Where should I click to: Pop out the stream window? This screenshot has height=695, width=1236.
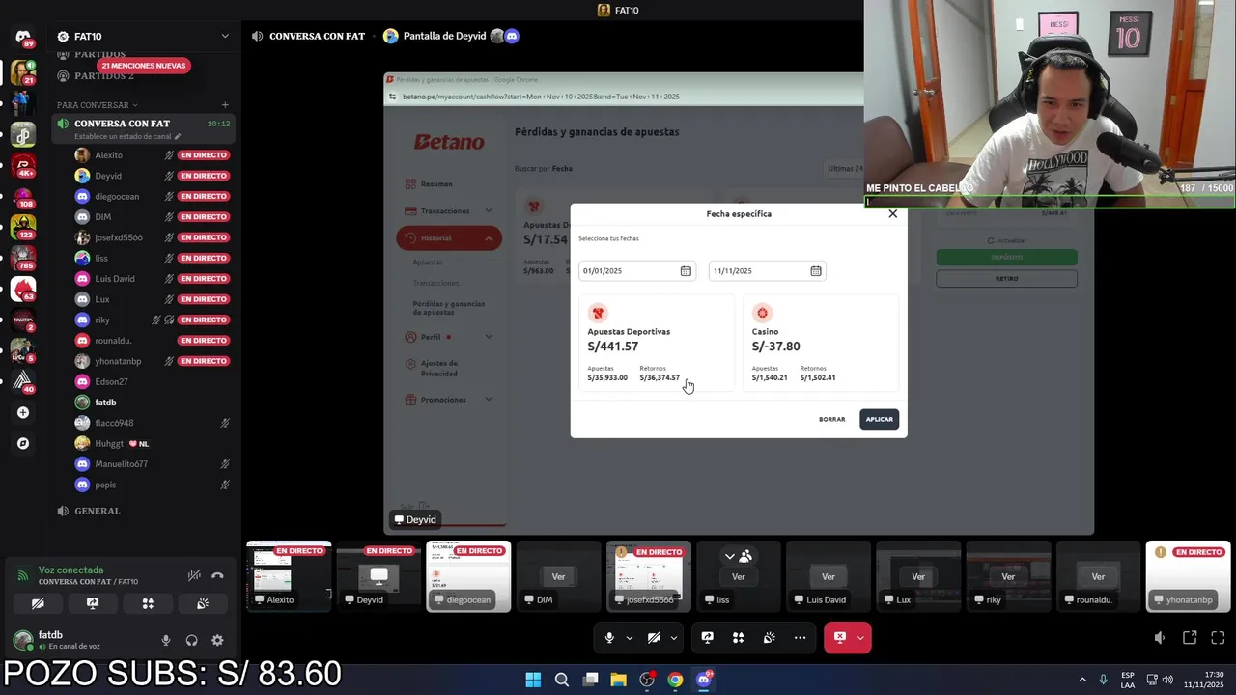1190,638
